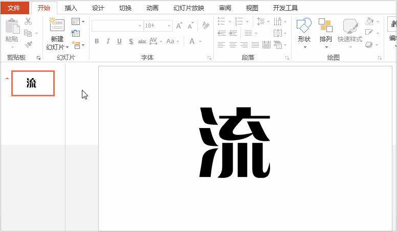
Task: Decrease the list indent level
Action: click(222, 33)
